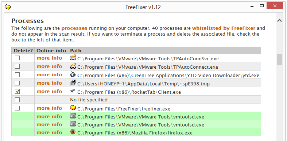Click the scrollbar up arrow
The height and width of the screenshot is (141, 287).
pos(279,21)
